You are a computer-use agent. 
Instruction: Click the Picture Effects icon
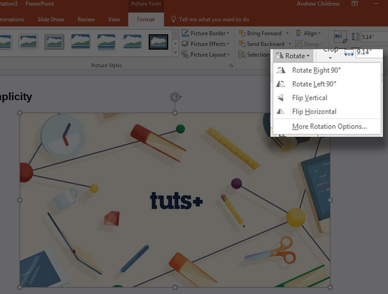[185, 44]
